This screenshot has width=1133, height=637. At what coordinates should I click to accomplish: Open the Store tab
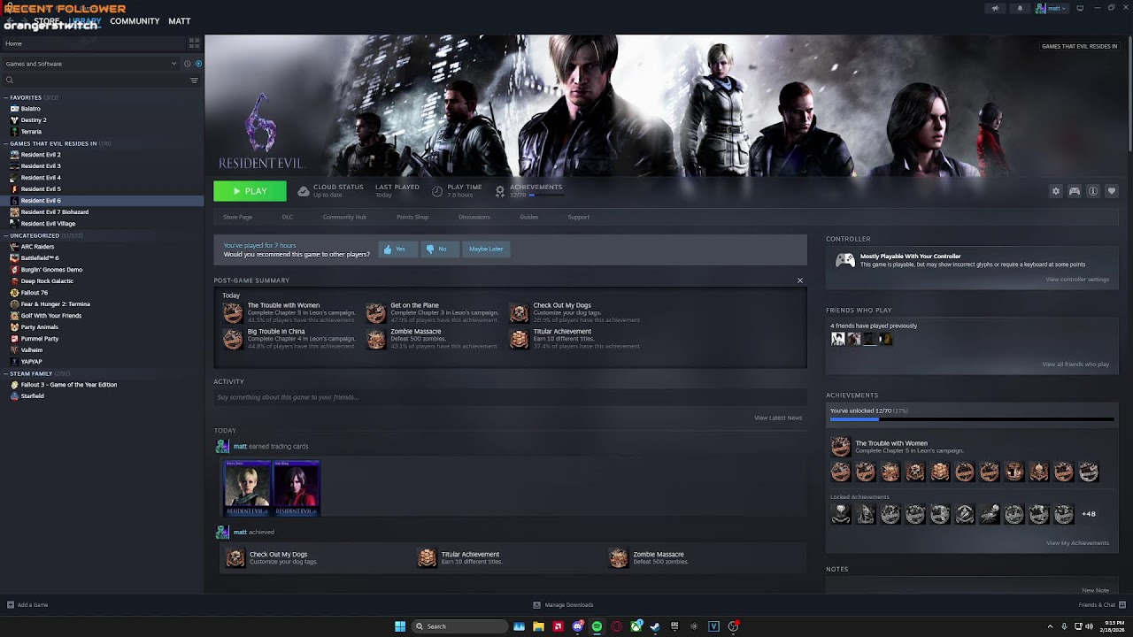(47, 21)
